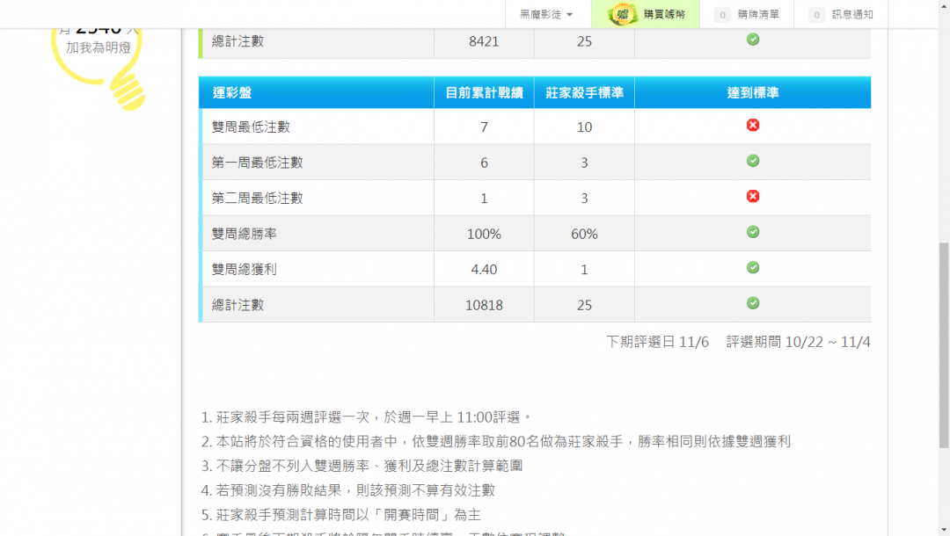950x536 pixels.
Task: Click green check icon in 雙周總獲利 row
Action: point(752,268)
